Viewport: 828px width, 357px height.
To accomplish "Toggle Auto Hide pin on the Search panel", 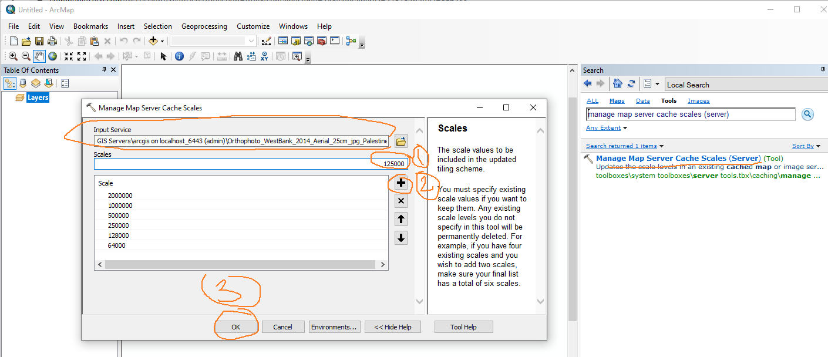I will click(x=823, y=70).
